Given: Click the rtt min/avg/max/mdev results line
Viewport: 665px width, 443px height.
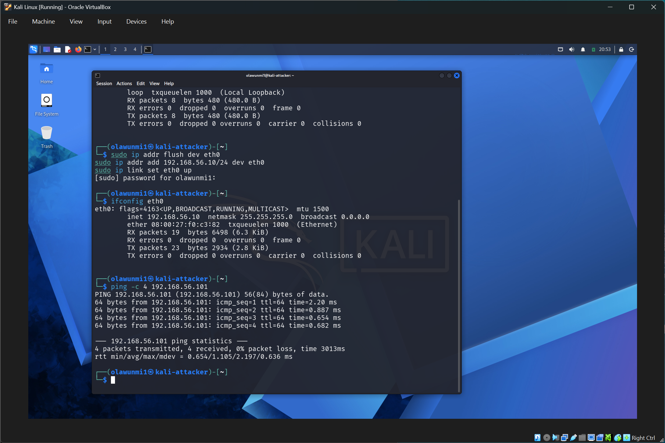Looking at the screenshot, I should click(x=194, y=357).
